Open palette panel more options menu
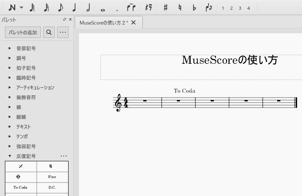302x196 pixels. 63,32
